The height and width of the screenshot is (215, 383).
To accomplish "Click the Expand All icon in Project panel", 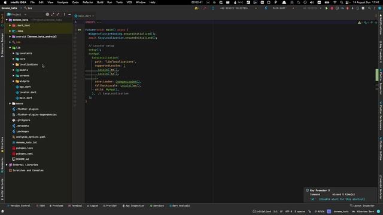I will coord(53,14).
